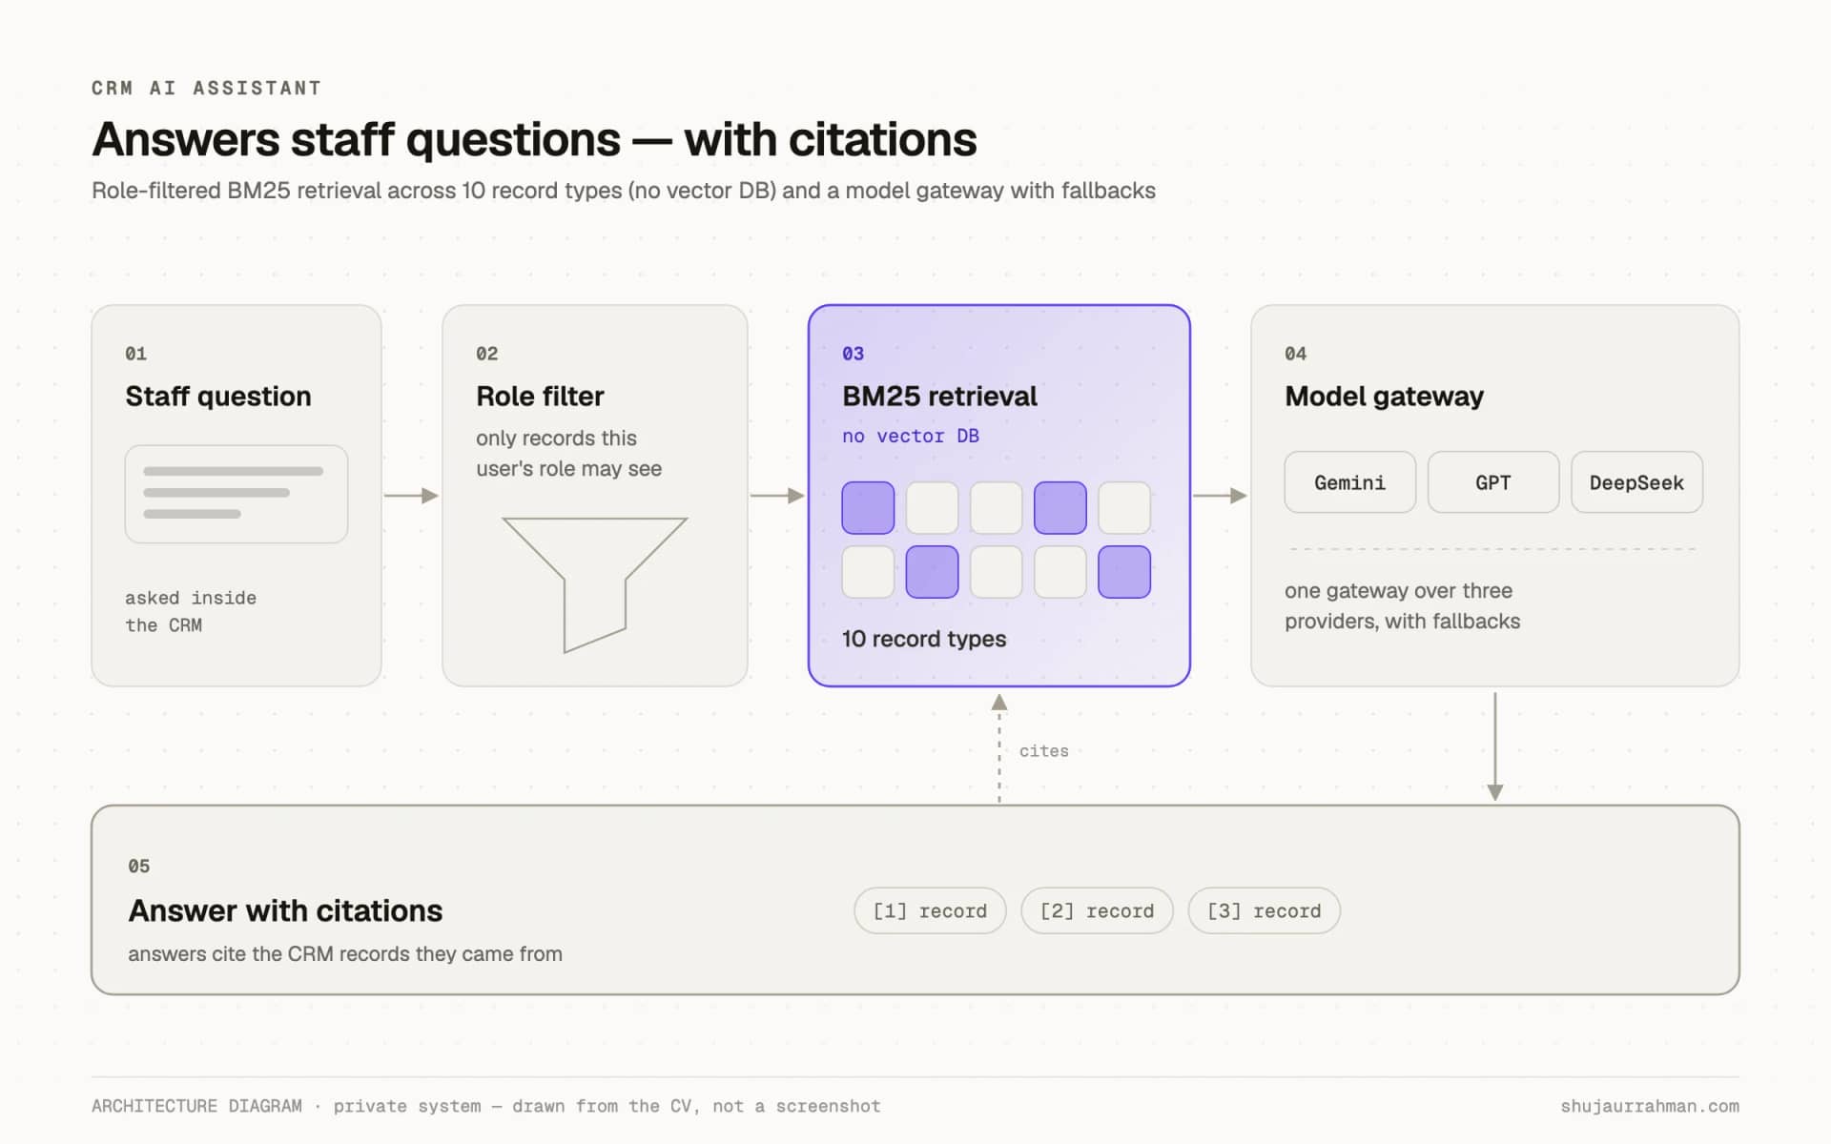Image resolution: width=1831 pixels, height=1144 pixels.
Task: Click the 'asked inside the CRM' caption
Action: coord(191,611)
